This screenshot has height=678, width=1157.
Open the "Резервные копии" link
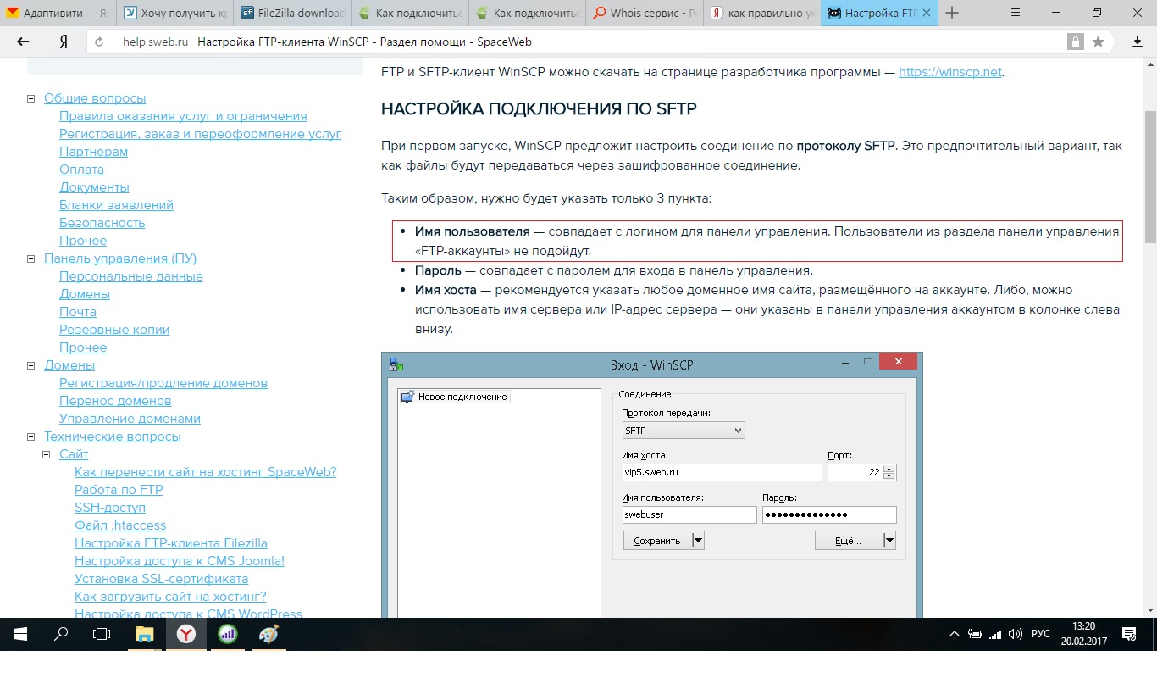click(114, 330)
